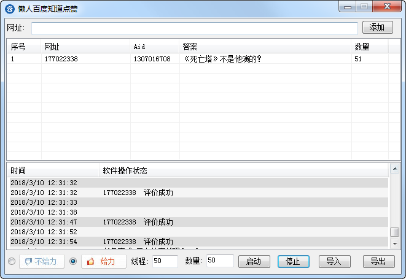
Task: Click the thumbs-up icon on 给力
Action: point(91,261)
